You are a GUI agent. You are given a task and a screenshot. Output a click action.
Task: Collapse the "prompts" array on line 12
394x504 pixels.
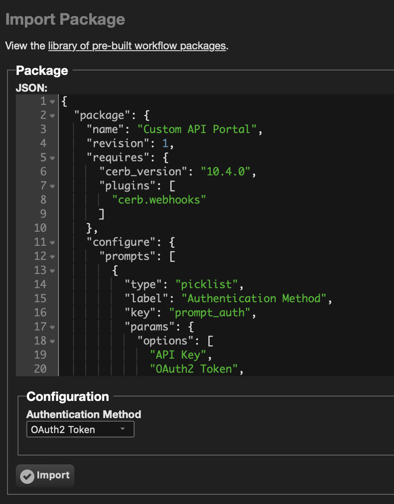click(52, 257)
